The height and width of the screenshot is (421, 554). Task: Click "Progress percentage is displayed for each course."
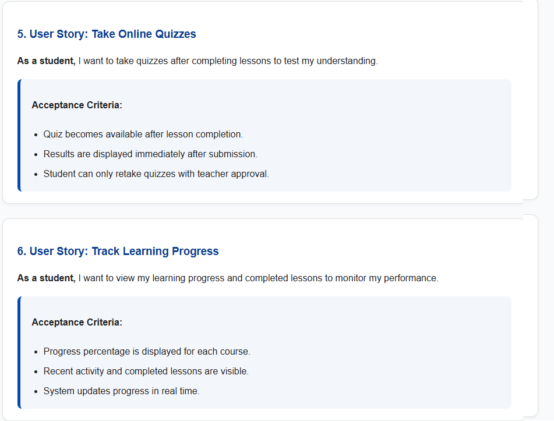147,352
